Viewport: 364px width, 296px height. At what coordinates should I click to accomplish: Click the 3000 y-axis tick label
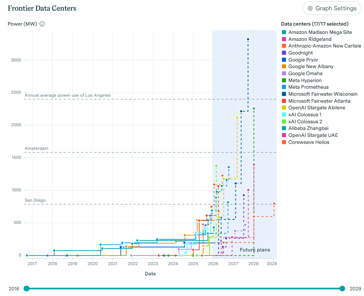pyautogui.click(x=16, y=60)
